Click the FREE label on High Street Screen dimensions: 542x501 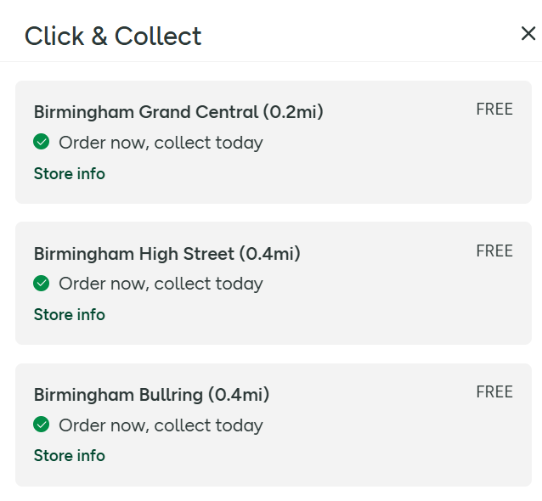coord(494,250)
